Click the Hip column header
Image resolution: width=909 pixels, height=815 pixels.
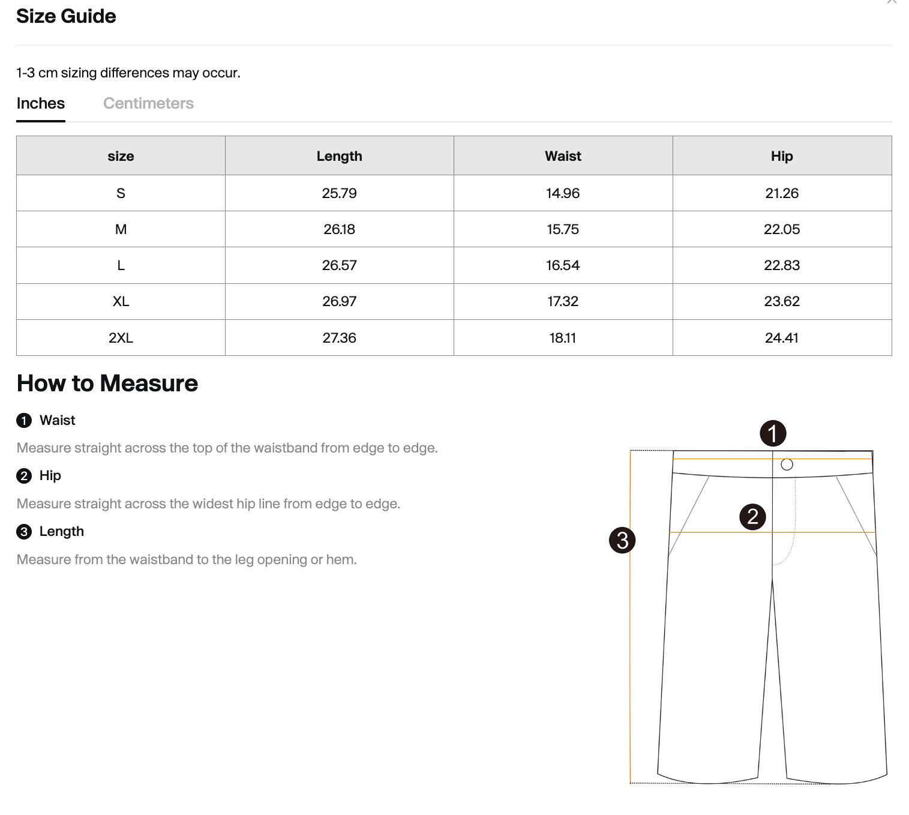pyautogui.click(x=782, y=156)
